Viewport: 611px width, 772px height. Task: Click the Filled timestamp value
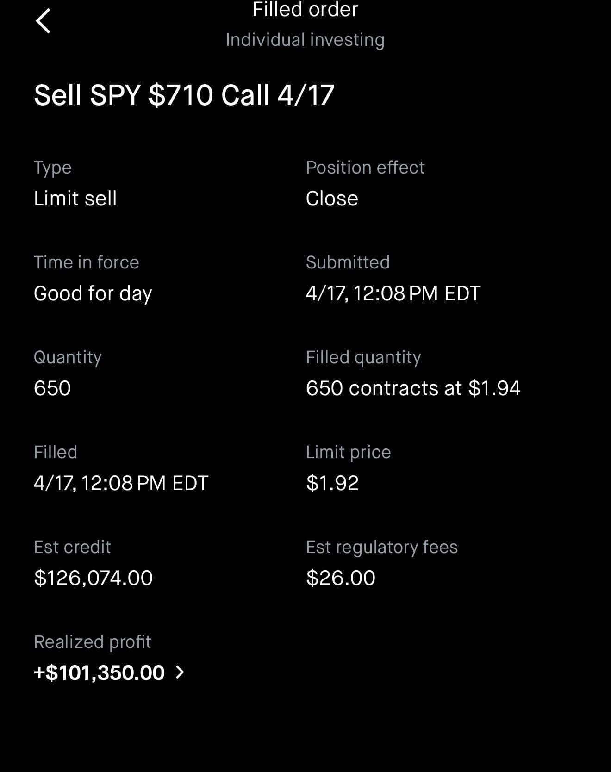pos(121,483)
